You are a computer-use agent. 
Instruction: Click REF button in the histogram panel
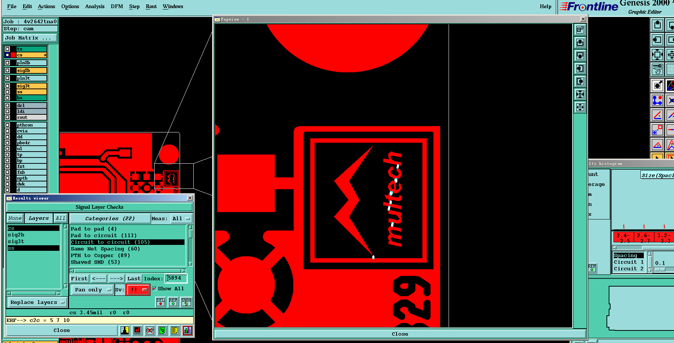tap(592, 268)
